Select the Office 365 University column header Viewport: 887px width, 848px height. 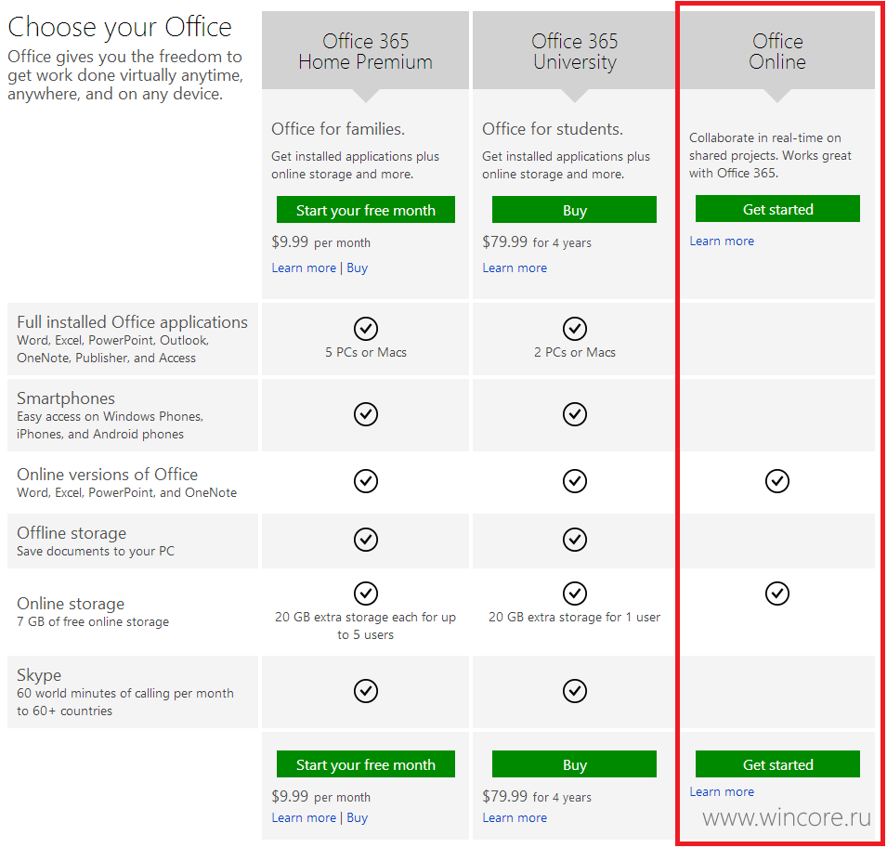575,51
